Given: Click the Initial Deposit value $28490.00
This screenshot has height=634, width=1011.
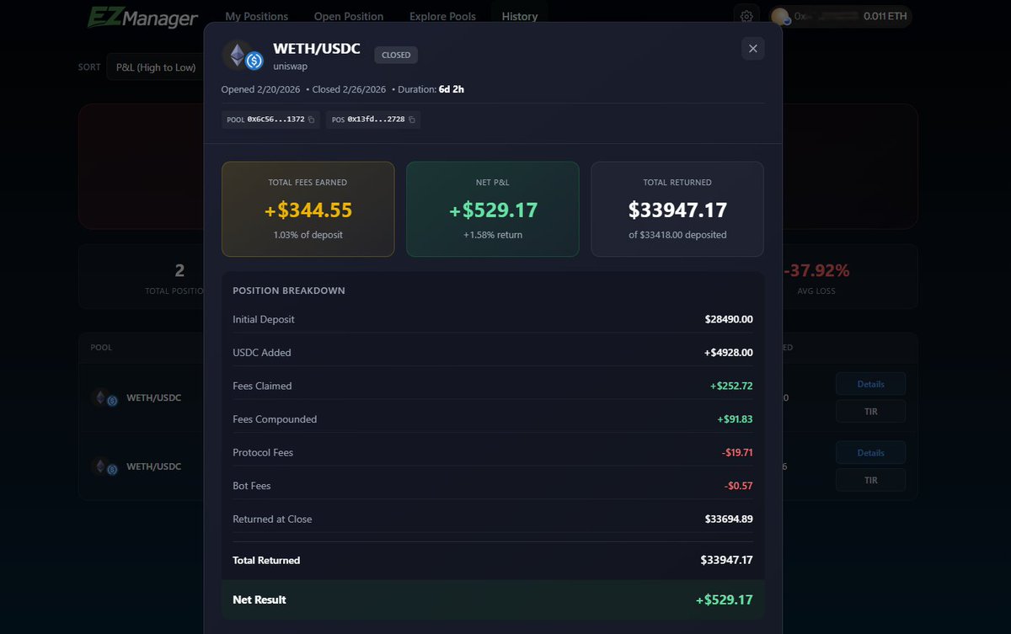Looking at the screenshot, I should tap(729, 320).
